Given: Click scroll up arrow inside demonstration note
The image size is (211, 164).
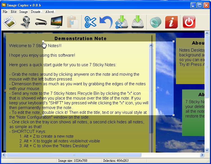Looking at the screenshot, I should [x=151, y=46].
